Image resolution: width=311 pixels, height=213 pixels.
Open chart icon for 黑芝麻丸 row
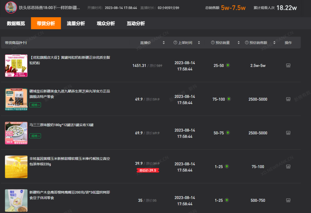[x=288, y=99]
